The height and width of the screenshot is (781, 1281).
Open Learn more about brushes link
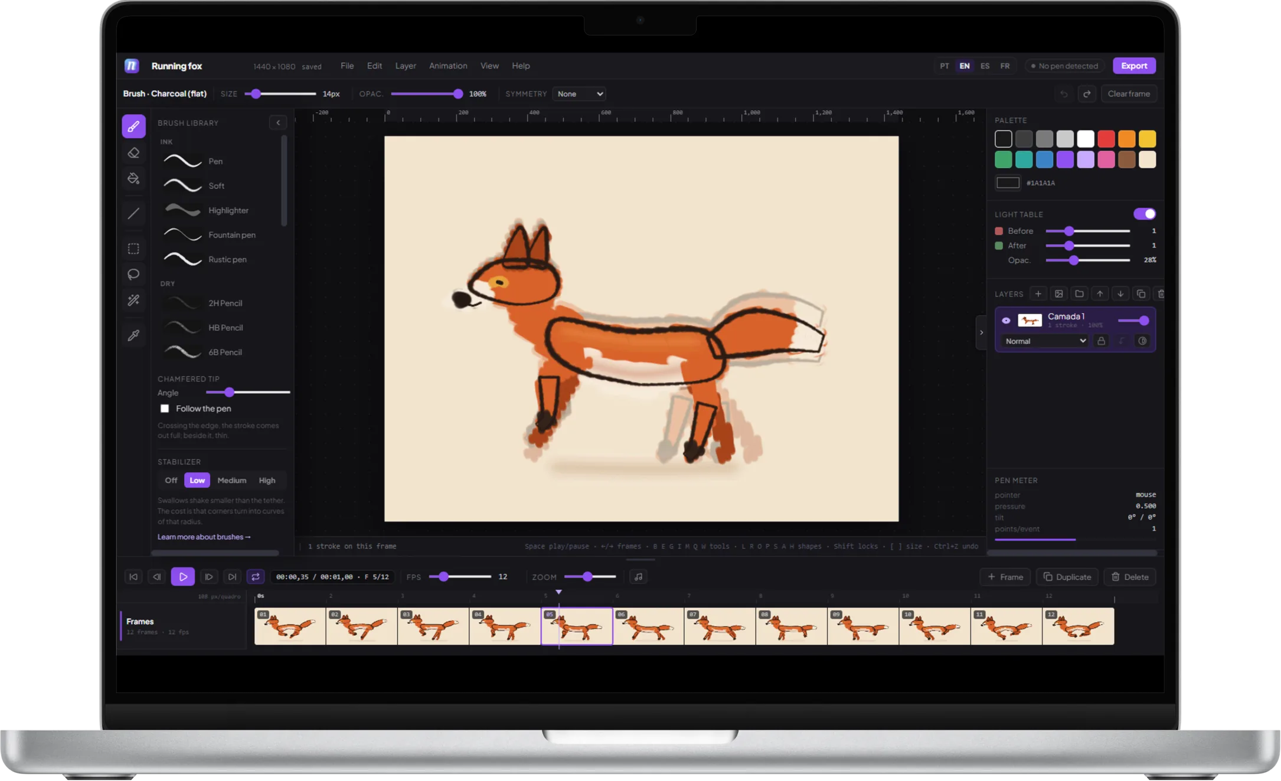pos(204,537)
